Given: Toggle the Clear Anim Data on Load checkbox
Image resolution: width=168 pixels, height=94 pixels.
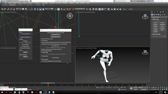Looking at the screenshot, I should [41, 39].
